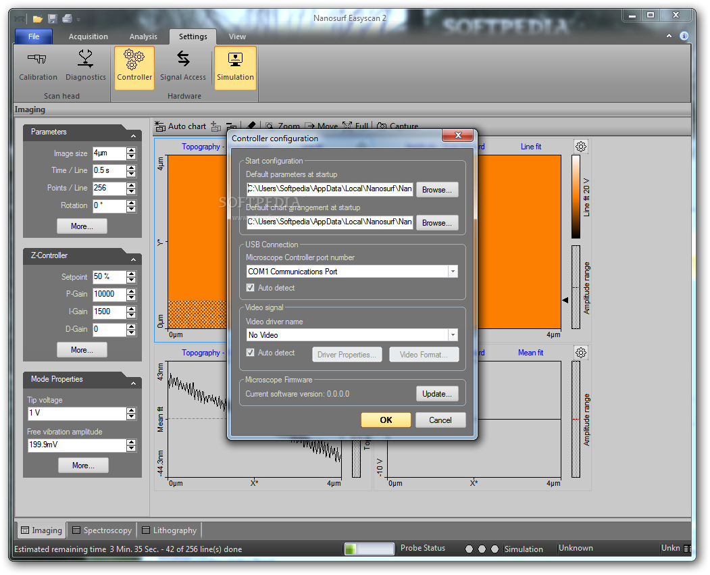The width and height of the screenshot is (710, 575).
Task: Collapse the ribbon with the up arrow
Action: (669, 36)
